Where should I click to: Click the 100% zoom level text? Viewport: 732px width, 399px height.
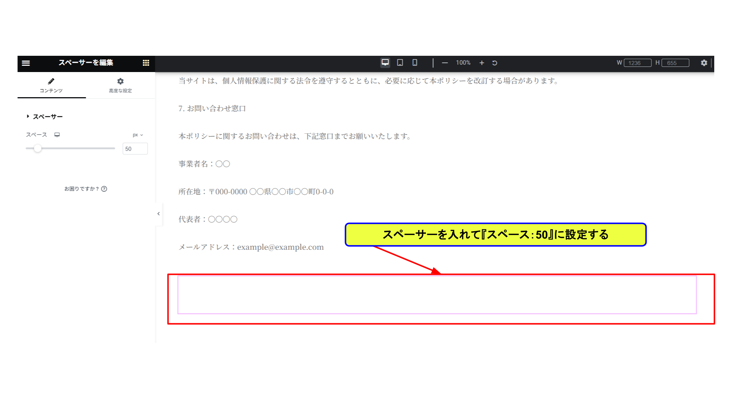point(463,63)
